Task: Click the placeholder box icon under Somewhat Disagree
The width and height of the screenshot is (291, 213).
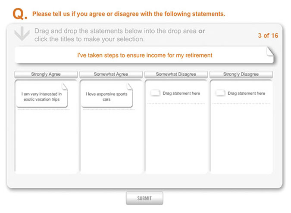Action: pos(155,93)
